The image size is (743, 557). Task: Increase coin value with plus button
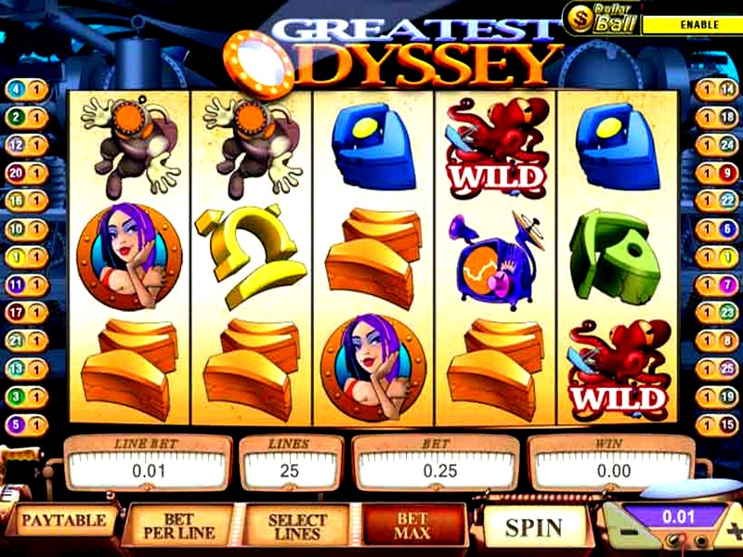pos(733,531)
